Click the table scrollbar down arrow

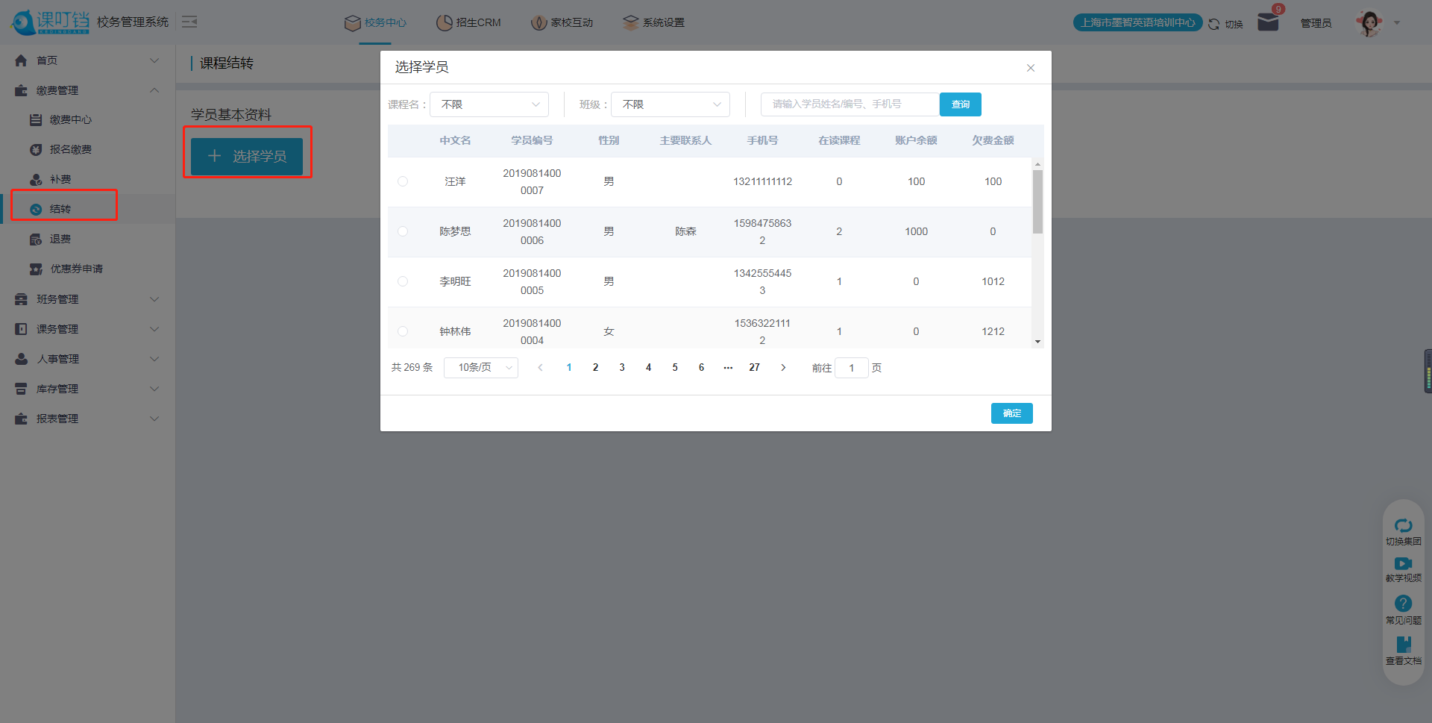(1037, 342)
